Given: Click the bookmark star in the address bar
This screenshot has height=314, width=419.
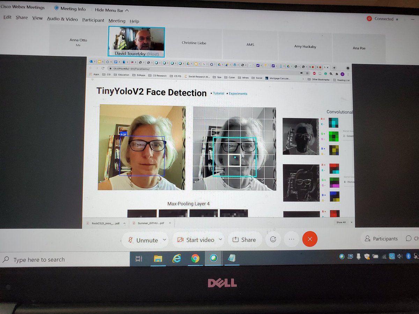Looking at the screenshot, I should point(307,74).
